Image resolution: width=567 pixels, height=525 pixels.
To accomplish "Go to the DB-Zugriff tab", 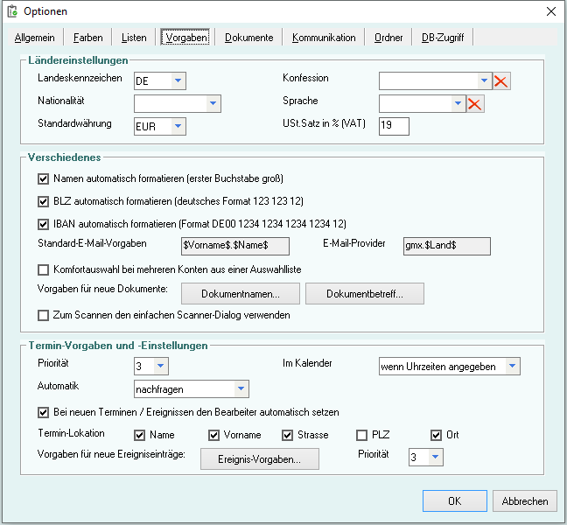I will 443,38.
